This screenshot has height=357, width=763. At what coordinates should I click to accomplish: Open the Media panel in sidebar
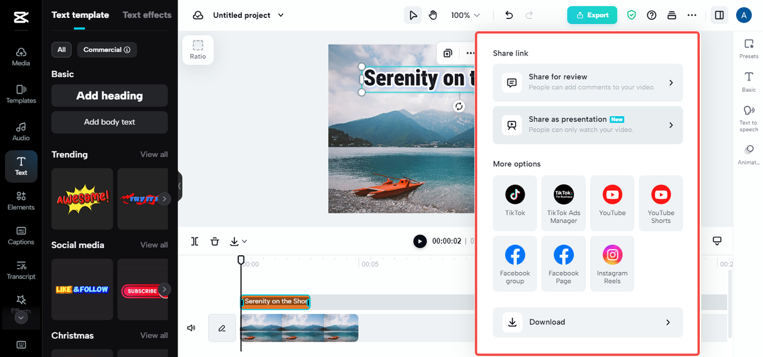point(21,57)
